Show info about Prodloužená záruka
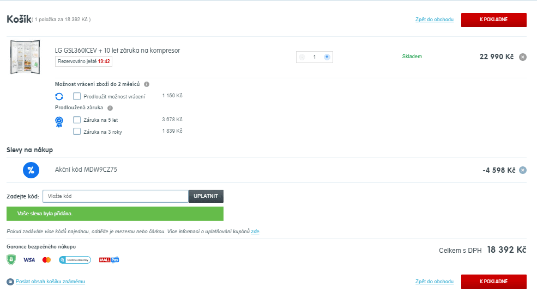 110,108
